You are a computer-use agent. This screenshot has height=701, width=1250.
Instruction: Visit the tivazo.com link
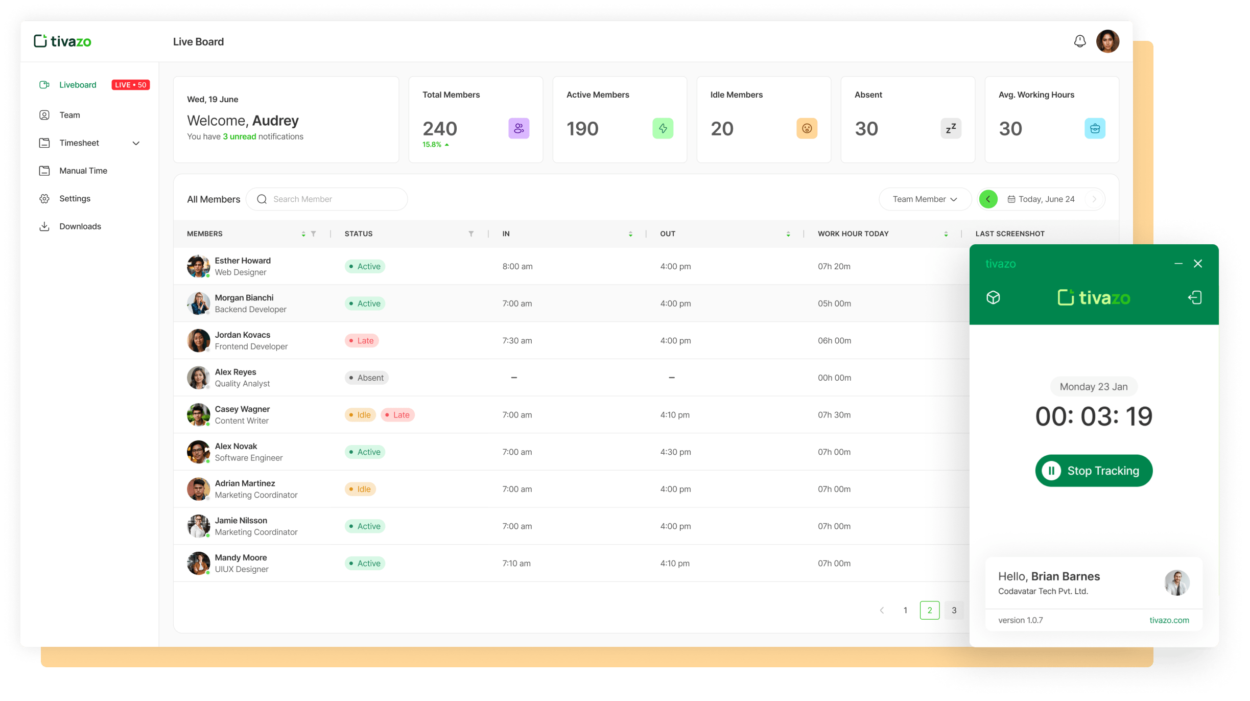tap(1169, 620)
